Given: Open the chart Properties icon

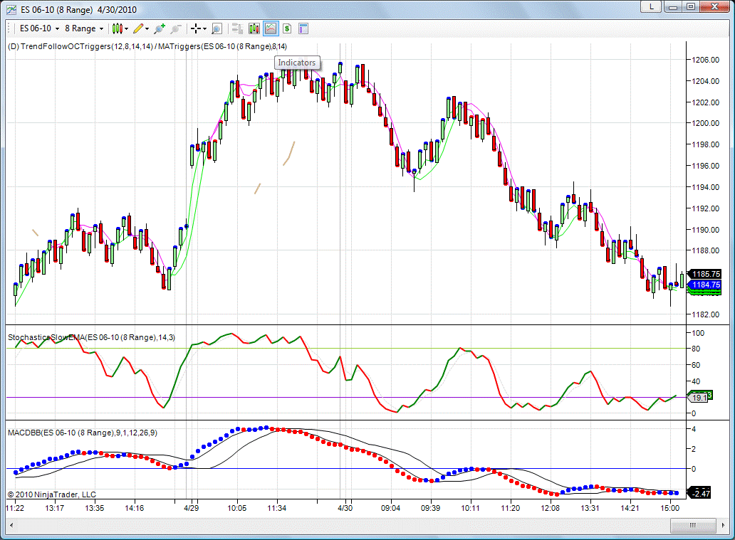Looking at the screenshot, I should click(x=303, y=28).
